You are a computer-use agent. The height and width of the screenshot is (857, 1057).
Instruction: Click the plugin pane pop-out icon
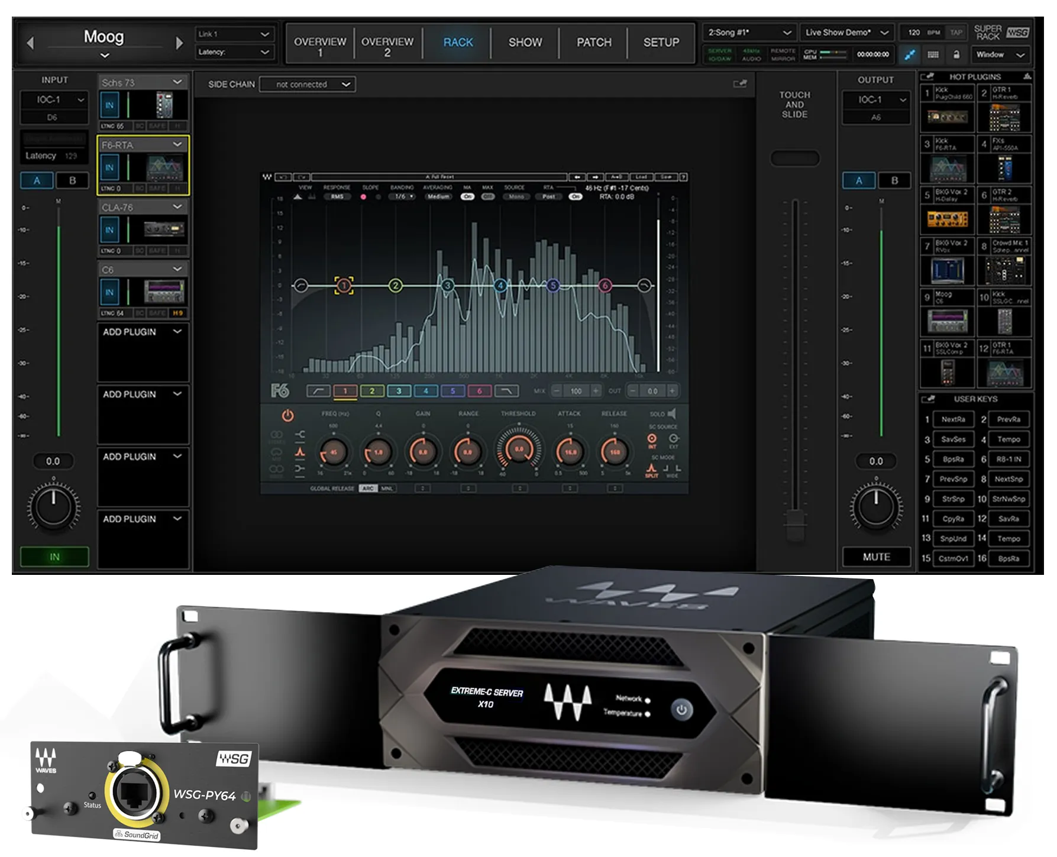pos(740,84)
